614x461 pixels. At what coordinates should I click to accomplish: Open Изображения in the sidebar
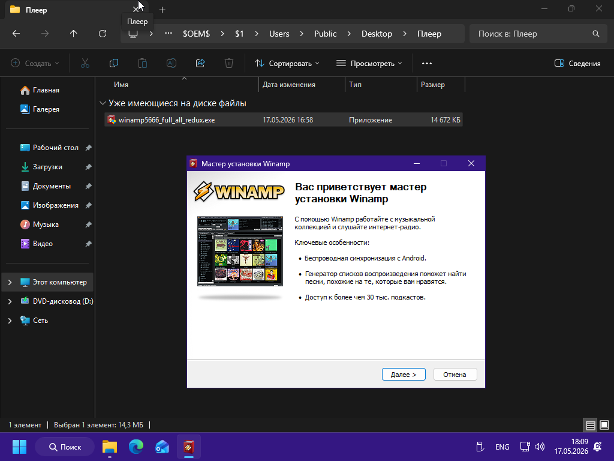56,205
